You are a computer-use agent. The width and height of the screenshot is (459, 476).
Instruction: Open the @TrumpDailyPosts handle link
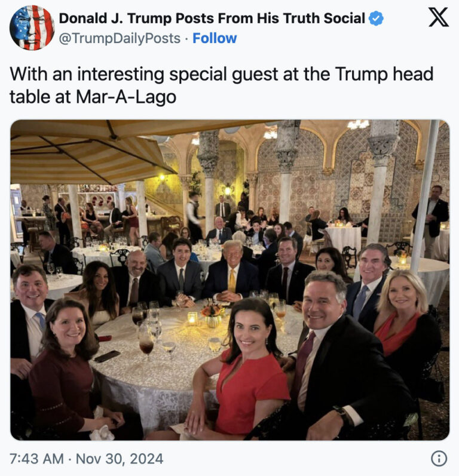120,38
